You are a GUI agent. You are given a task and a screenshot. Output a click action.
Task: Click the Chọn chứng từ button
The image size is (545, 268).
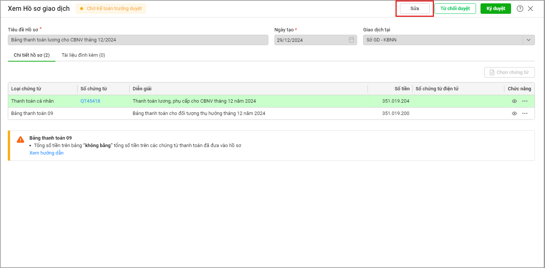[509, 72]
